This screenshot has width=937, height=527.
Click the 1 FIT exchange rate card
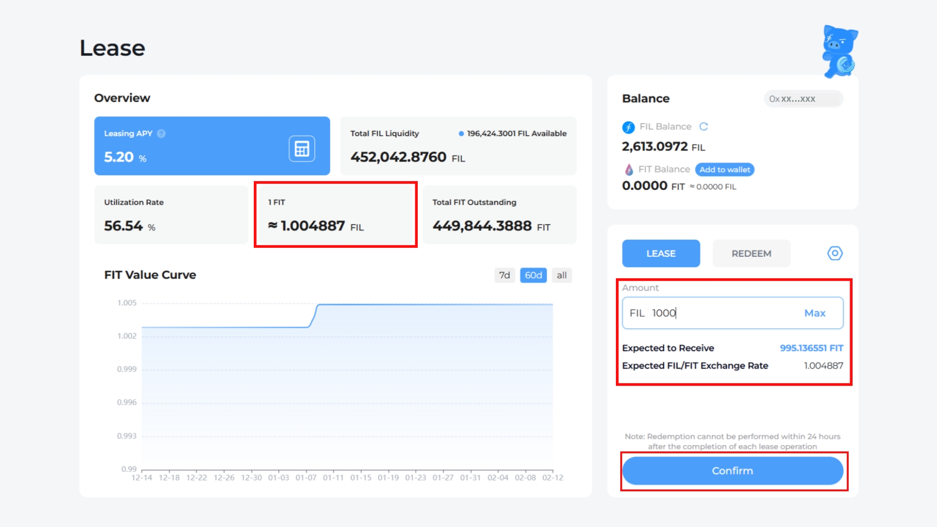coord(335,215)
